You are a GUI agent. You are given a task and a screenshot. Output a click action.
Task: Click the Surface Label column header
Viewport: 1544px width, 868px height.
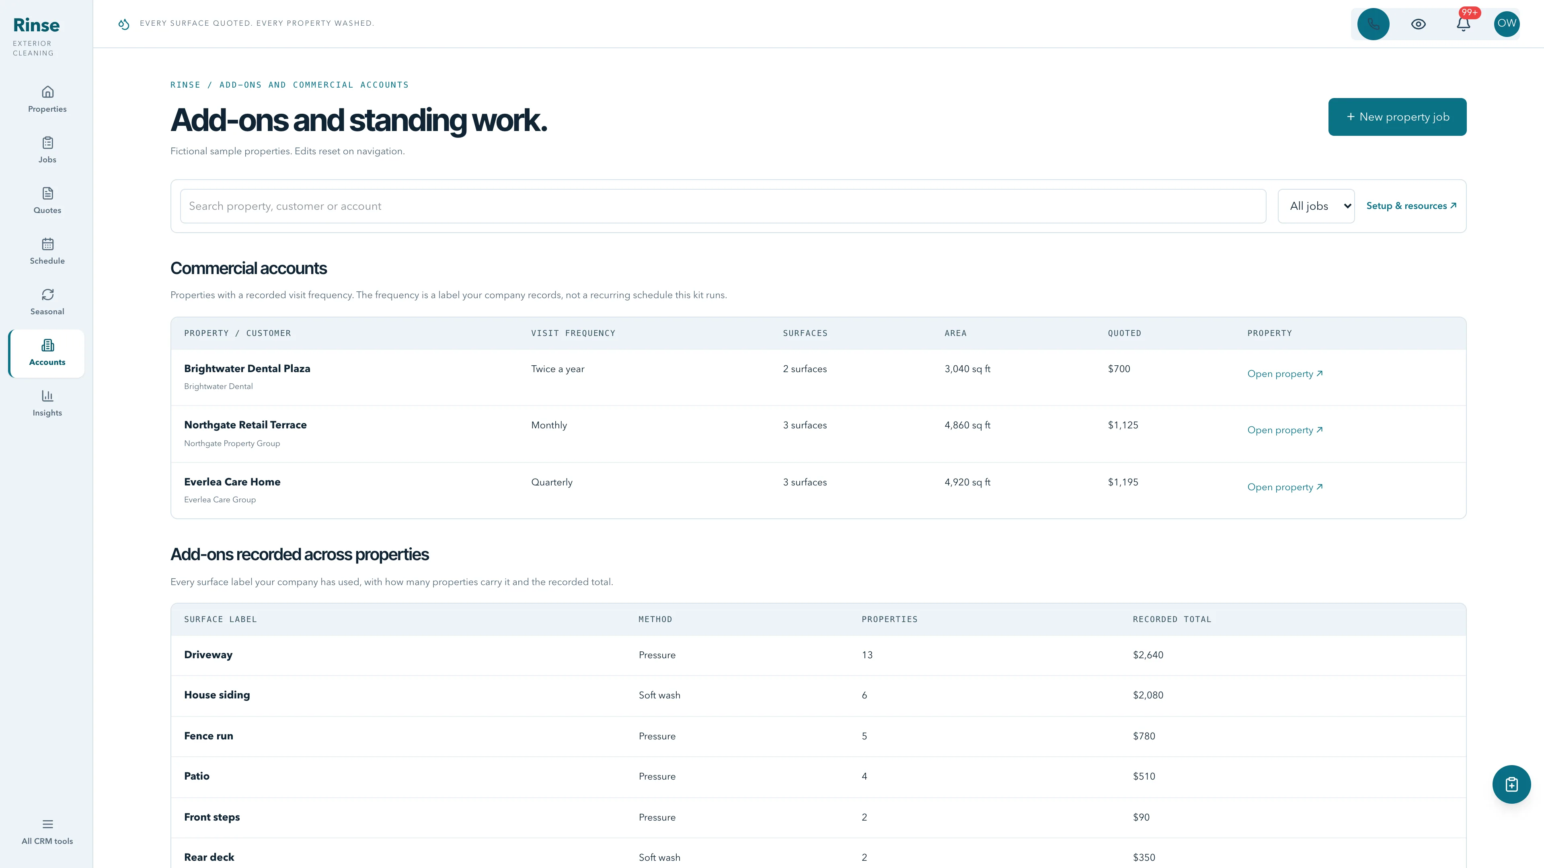click(x=220, y=619)
